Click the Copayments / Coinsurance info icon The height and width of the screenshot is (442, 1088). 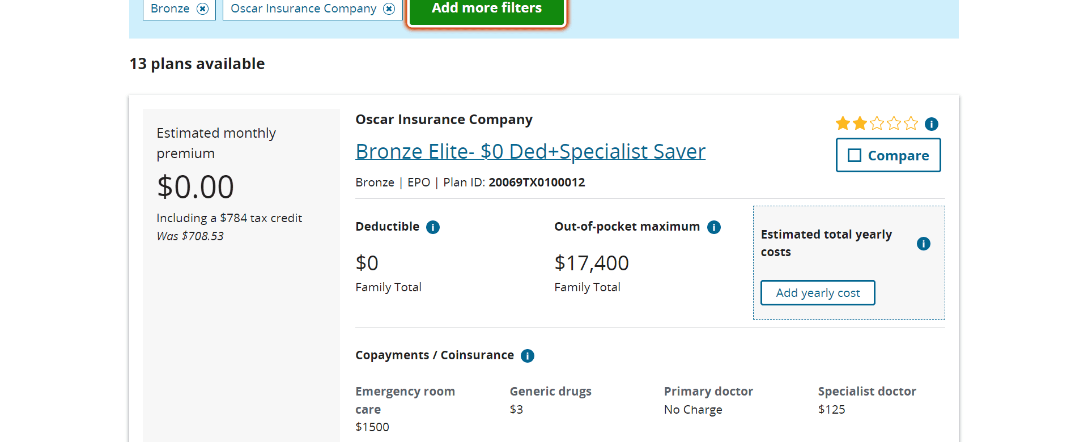pyautogui.click(x=528, y=356)
